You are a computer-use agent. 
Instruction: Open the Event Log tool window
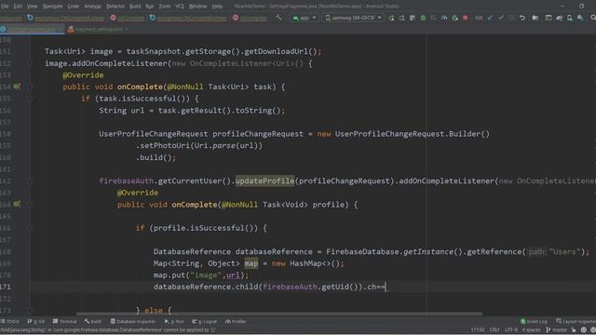[534, 322]
